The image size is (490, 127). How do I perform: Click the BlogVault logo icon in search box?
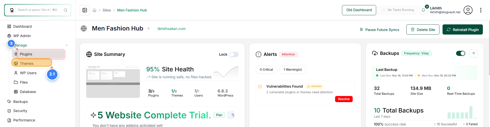click(12, 10)
